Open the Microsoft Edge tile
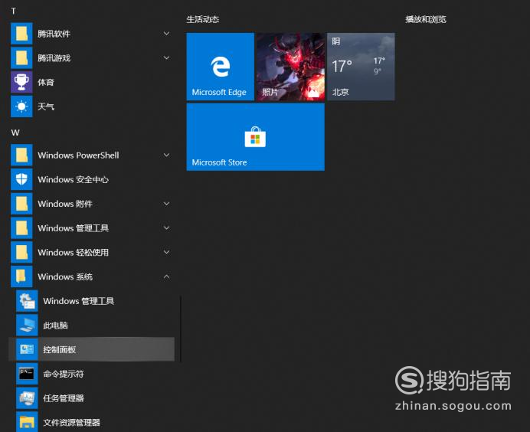The image size is (530, 432). (221, 67)
